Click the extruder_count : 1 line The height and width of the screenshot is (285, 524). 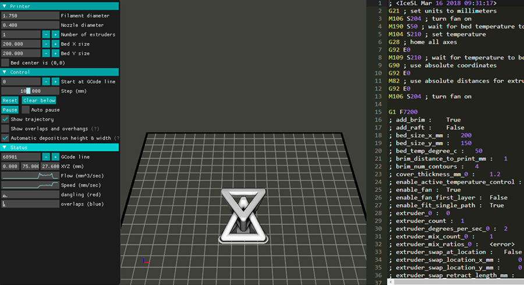426,220
